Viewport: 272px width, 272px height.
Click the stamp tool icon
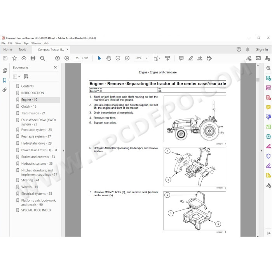click(209, 58)
